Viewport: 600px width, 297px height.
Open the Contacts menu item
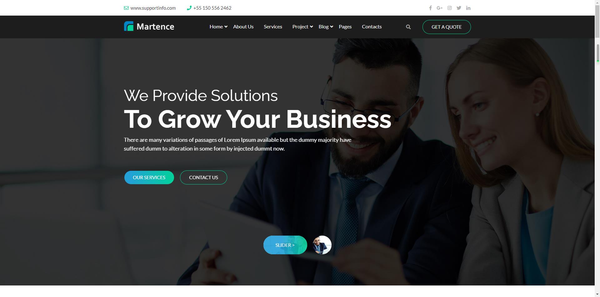tap(372, 27)
